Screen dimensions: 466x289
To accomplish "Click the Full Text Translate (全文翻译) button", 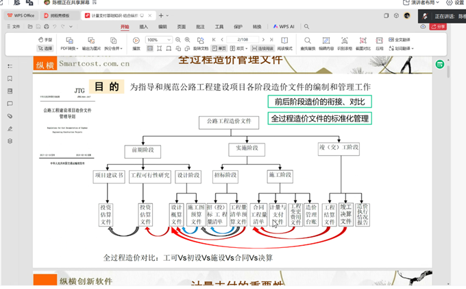I will pyautogui.click(x=399, y=40).
